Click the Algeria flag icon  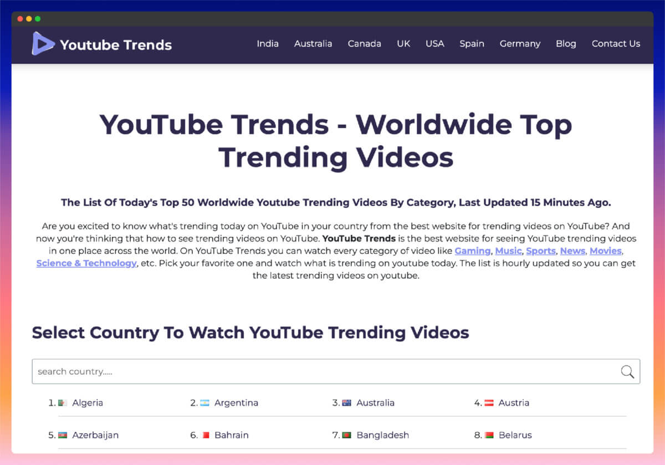(x=63, y=402)
